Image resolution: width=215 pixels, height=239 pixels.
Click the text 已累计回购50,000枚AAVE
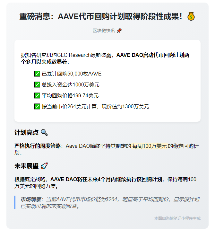[x=72, y=74]
